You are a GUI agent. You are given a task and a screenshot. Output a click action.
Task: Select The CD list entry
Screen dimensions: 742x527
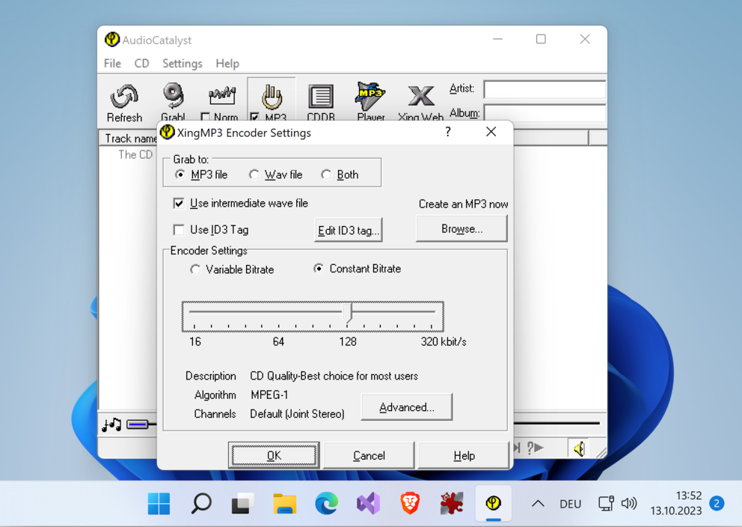[x=135, y=155]
